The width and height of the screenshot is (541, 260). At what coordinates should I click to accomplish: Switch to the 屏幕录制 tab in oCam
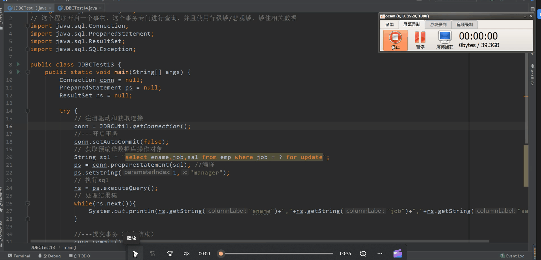[411, 24]
